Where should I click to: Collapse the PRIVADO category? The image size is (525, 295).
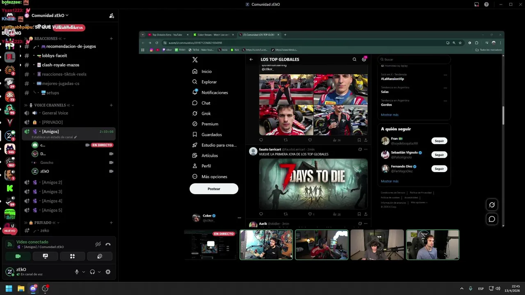(44, 222)
